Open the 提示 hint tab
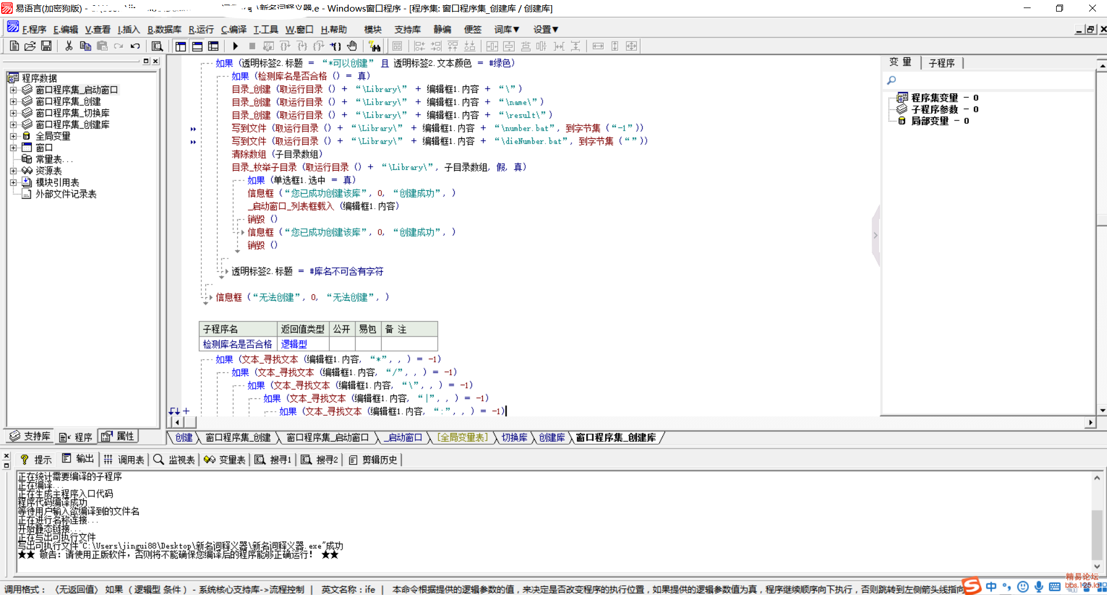Image resolution: width=1107 pixels, height=595 pixels. 36,459
